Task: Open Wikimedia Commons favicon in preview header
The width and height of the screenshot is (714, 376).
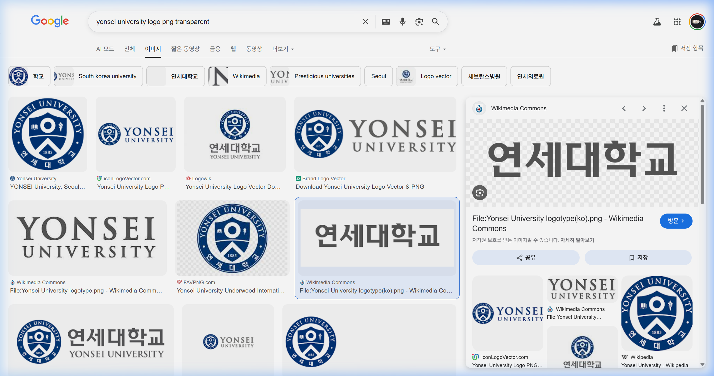Action: click(479, 108)
